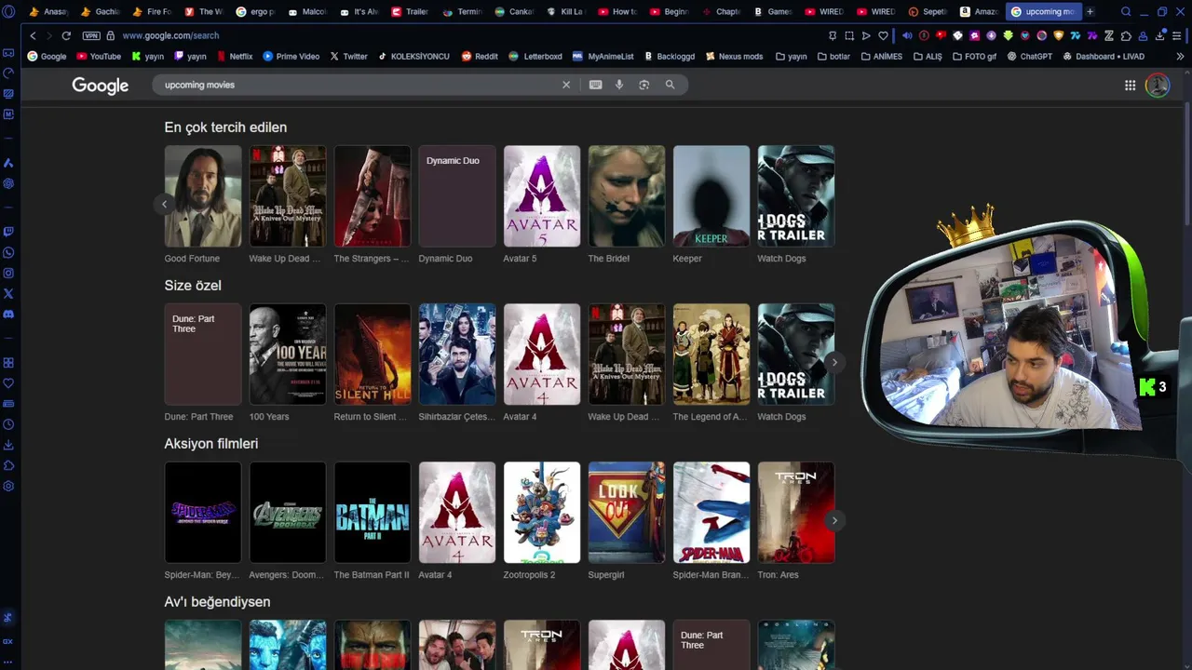Open the Easy Setup sliders icon
1192x670 pixels.
click(x=1177, y=35)
